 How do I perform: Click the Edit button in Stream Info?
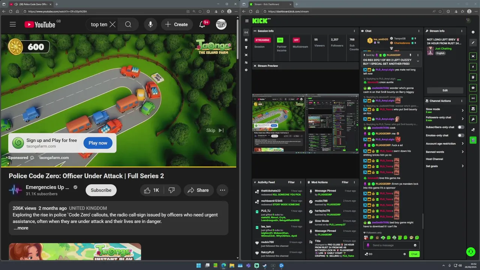(445, 90)
